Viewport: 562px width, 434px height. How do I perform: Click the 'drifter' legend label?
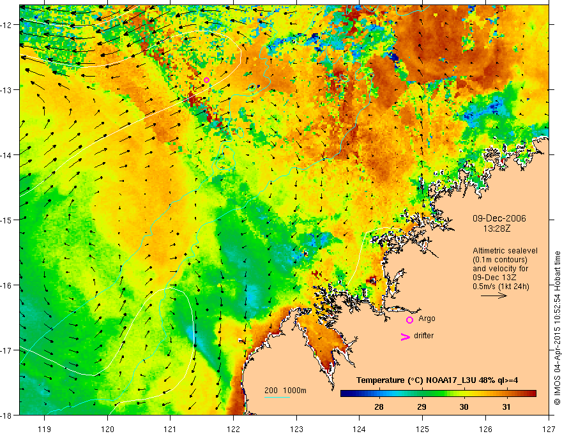(x=423, y=336)
